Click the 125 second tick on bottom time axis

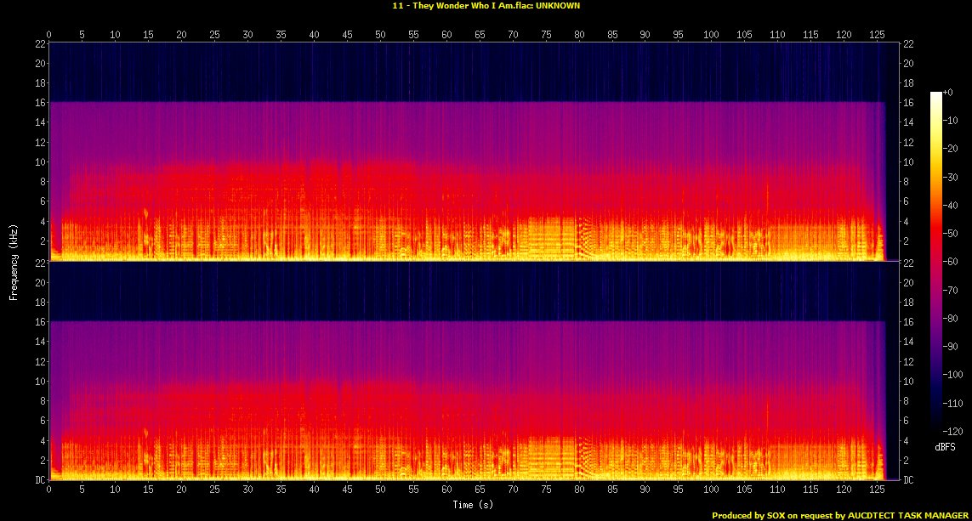pos(877,490)
